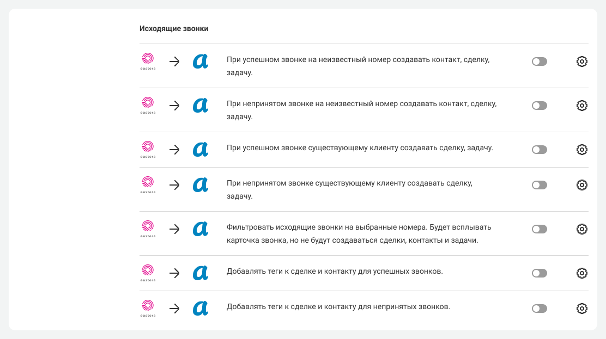The height and width of the screenshot is (339, 606).
Task: Click gear icon for successful existing client rule
Action: pyautogui.click(x=581, y=150)
